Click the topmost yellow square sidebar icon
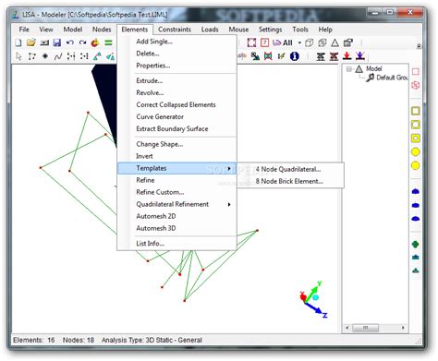Image resolution: width=438 pixels, height=361 pixels. pos(416,111)
